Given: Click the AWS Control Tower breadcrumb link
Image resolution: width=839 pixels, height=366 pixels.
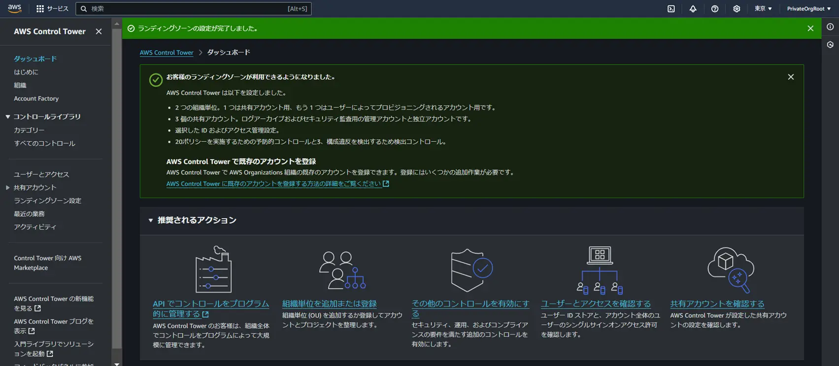Looking at the screenshot, I should click(167, 53).
